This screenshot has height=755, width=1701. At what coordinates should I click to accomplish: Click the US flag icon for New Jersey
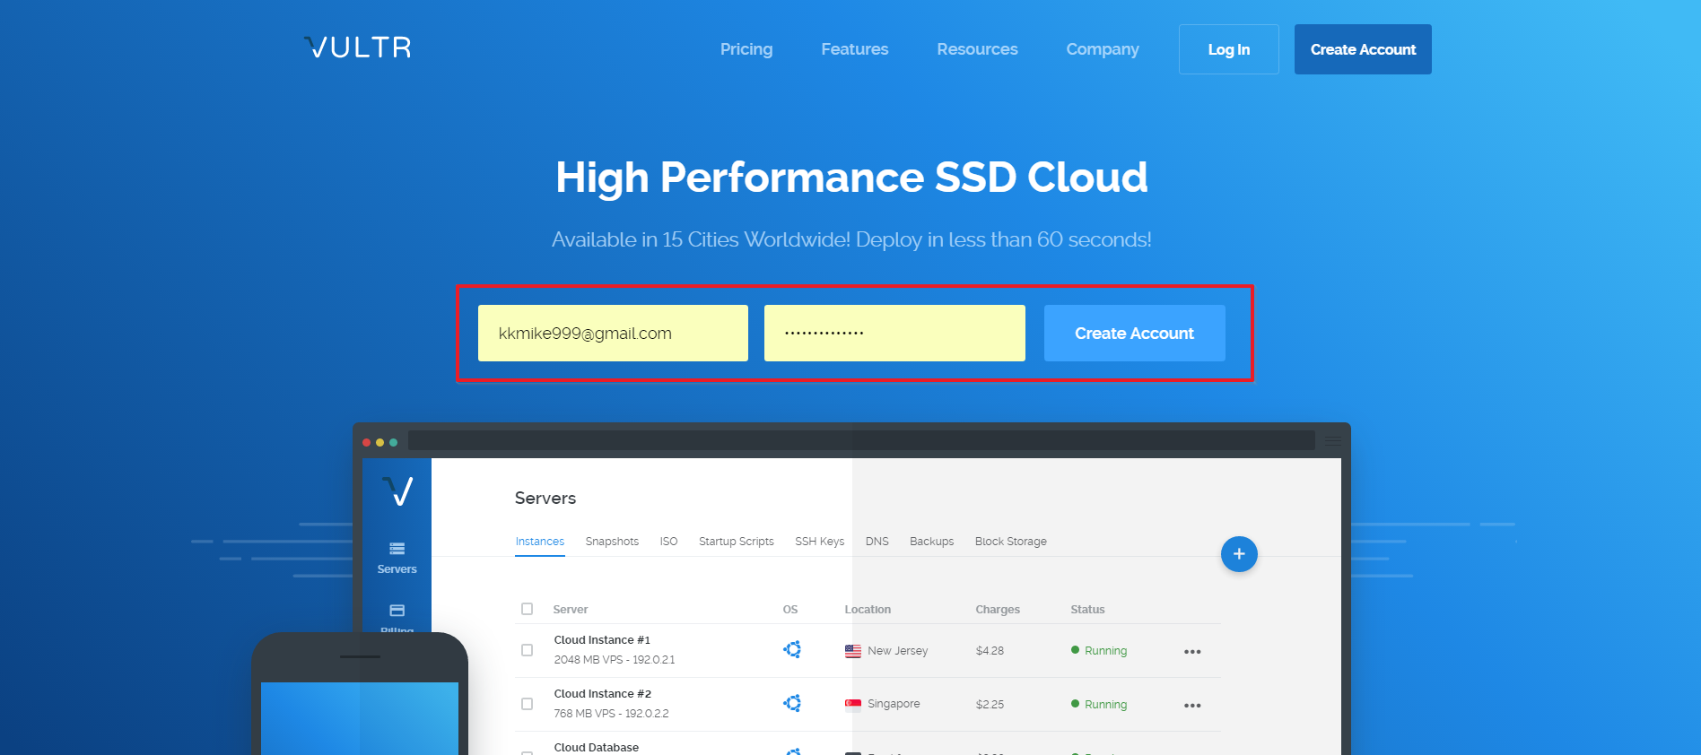pyautogui.click(x=853, y=651)
